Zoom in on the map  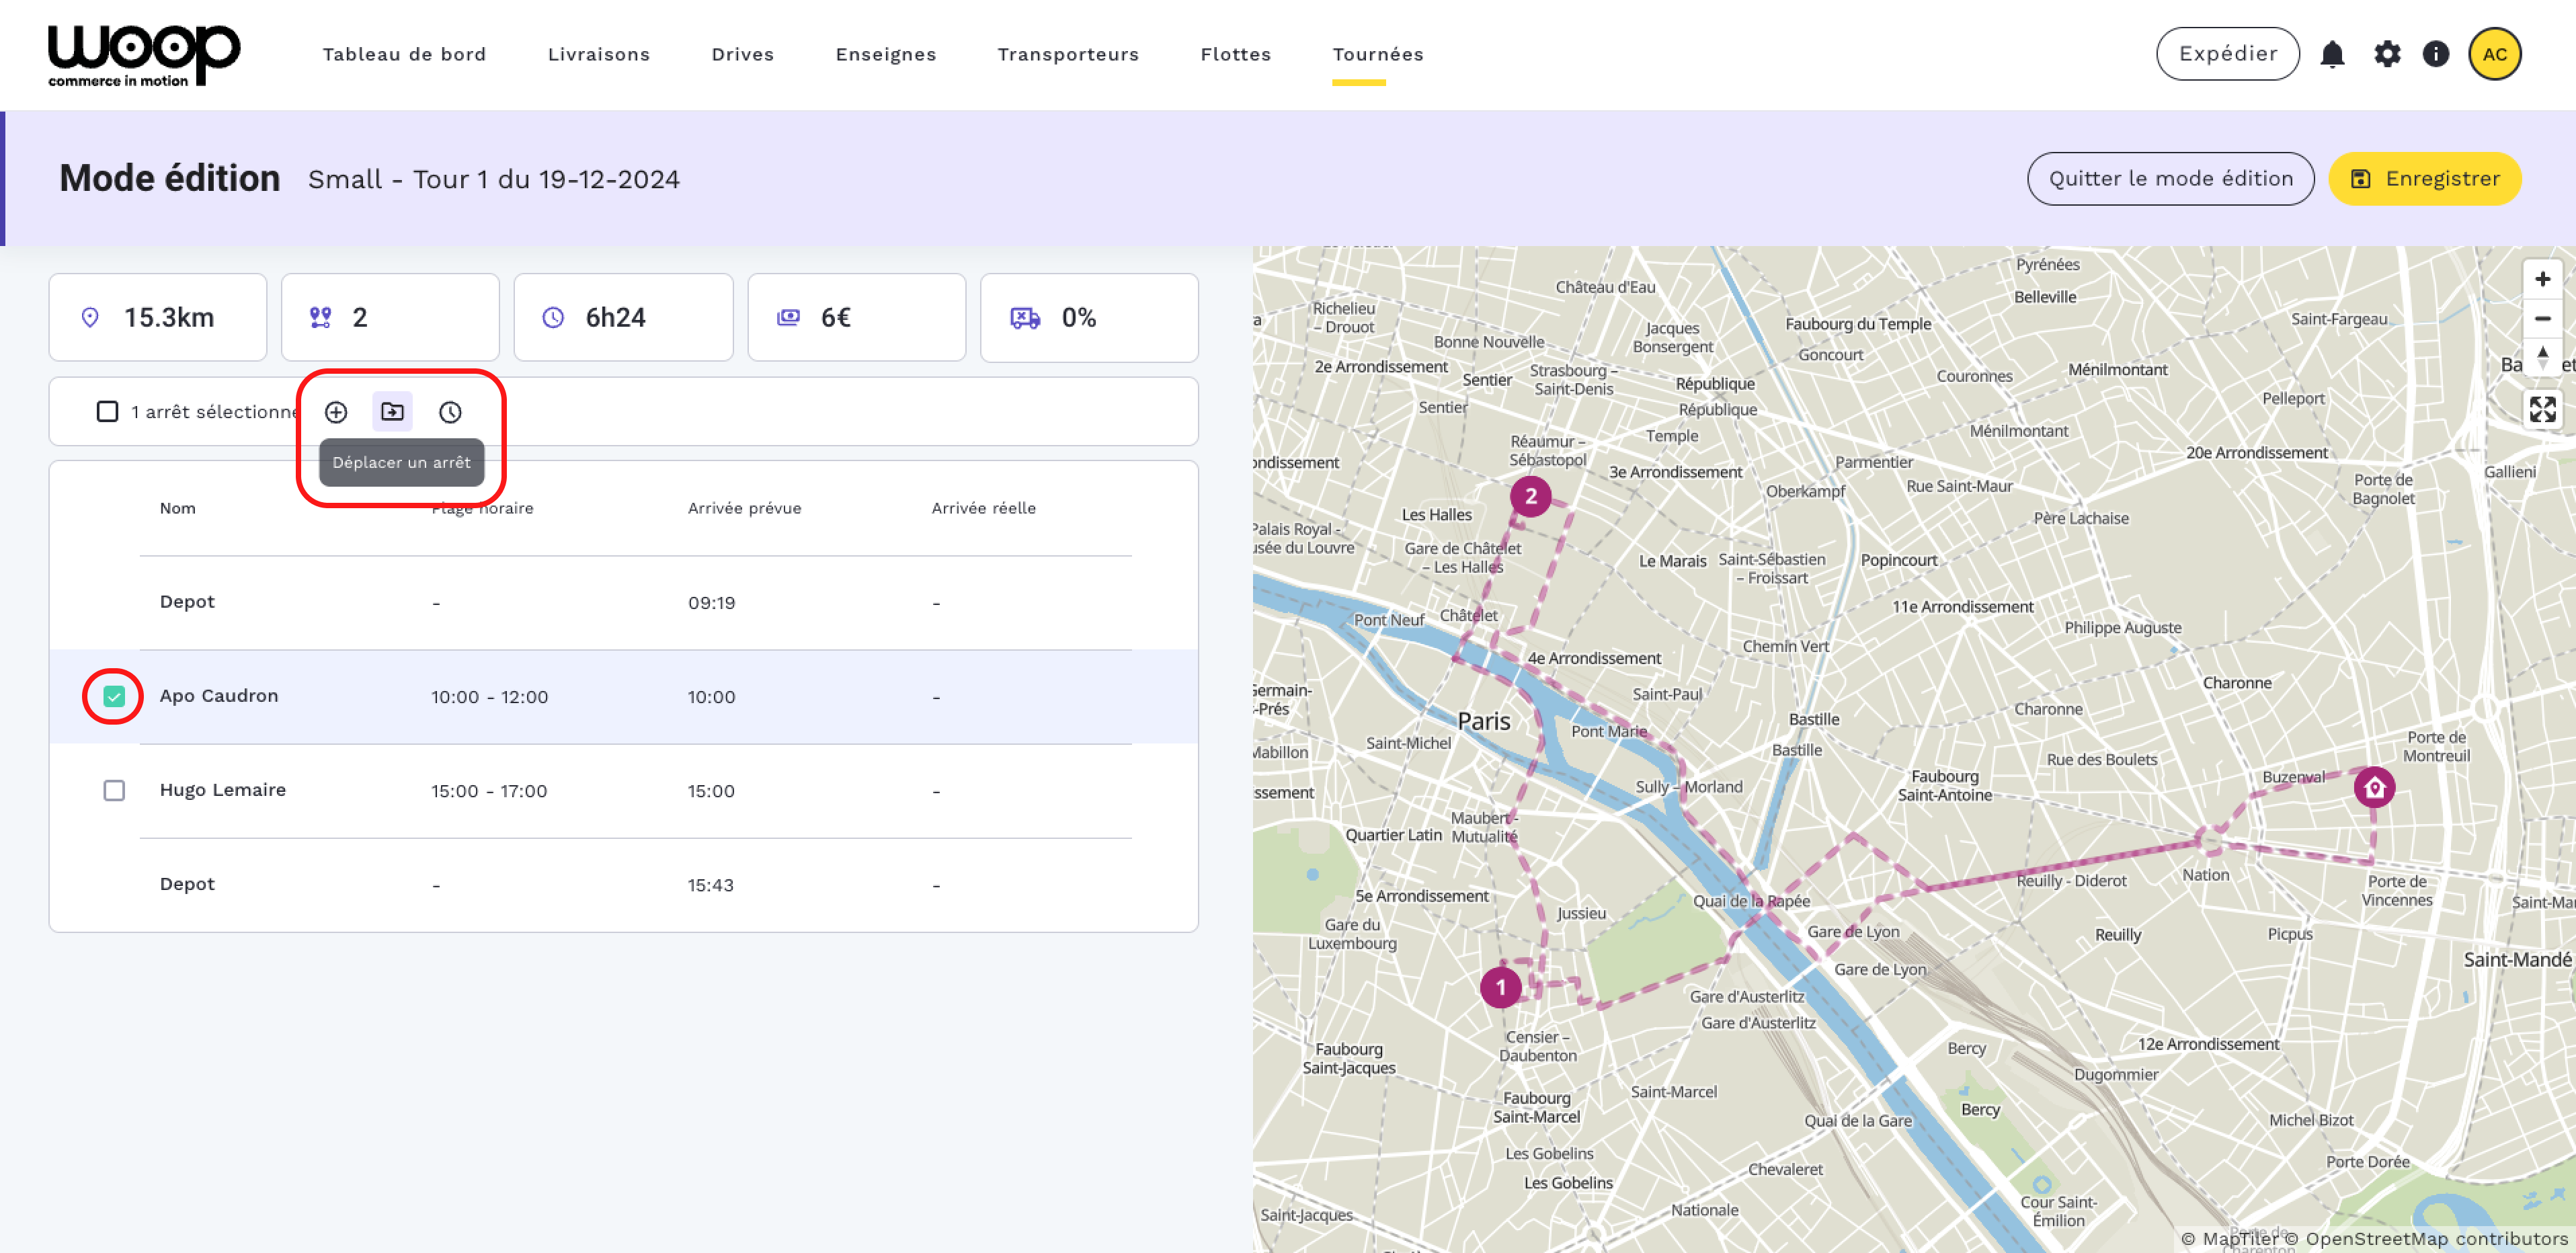tap(2542, 280)
